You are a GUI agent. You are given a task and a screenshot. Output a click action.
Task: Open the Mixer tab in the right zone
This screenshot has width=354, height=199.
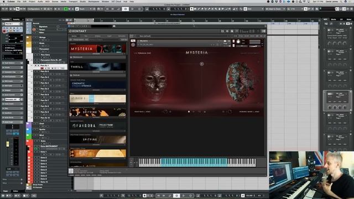[349, 19]
